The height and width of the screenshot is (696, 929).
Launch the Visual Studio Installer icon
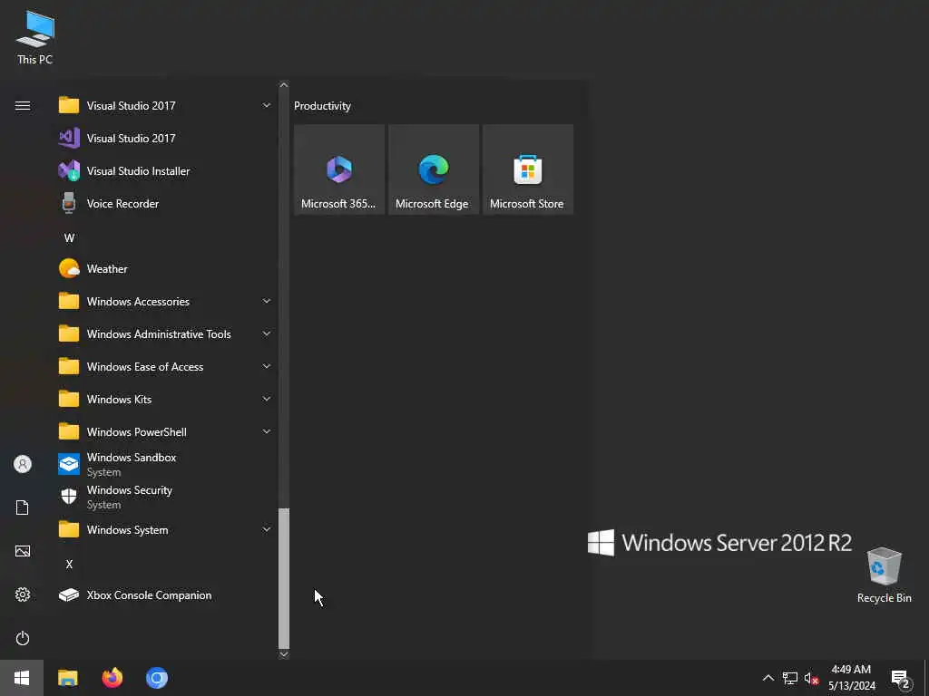[x=69, y=171]
